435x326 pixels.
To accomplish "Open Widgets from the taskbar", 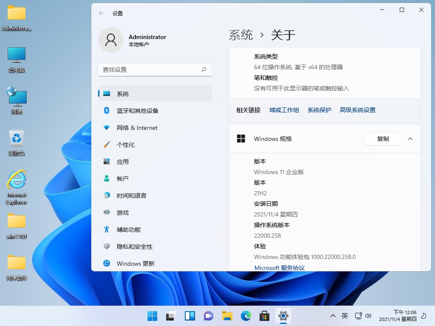I will pos(190,316).
